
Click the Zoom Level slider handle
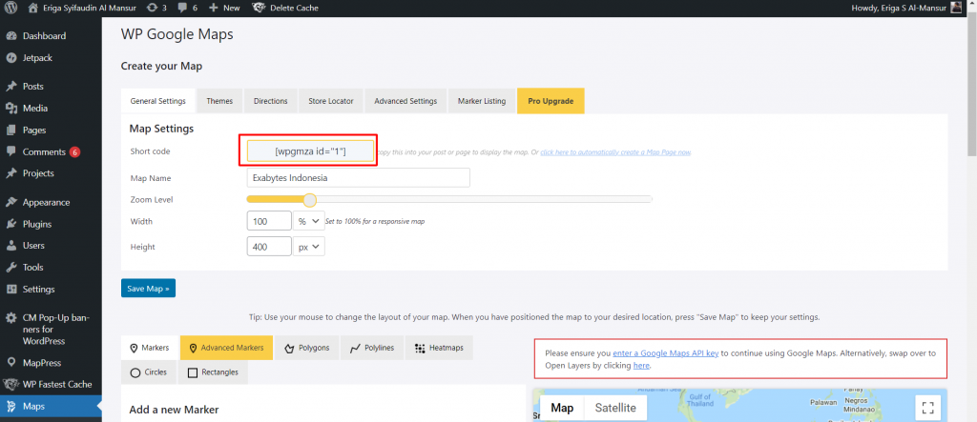coord(310,199)
